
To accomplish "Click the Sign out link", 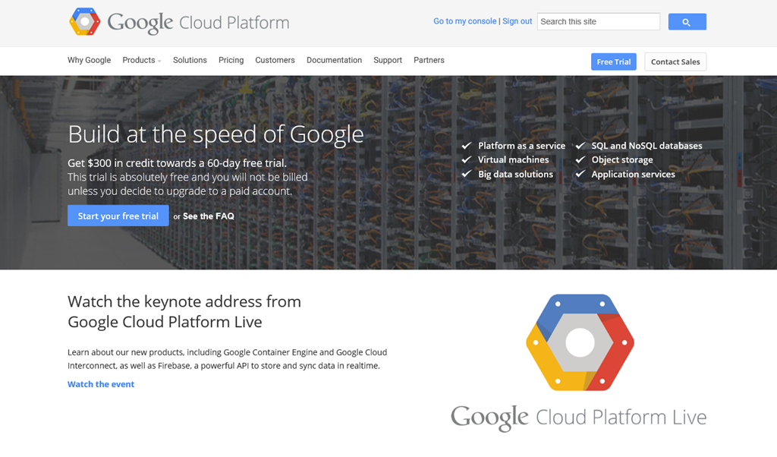I will 517,21.
